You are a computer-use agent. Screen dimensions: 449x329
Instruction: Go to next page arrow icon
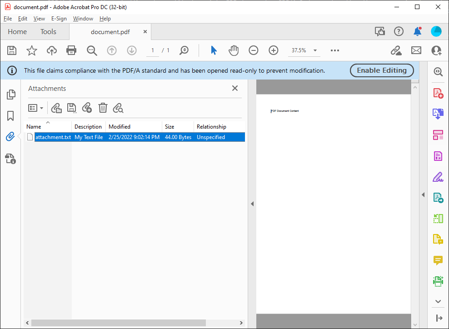pyautogui.click(x=132, y=50)
